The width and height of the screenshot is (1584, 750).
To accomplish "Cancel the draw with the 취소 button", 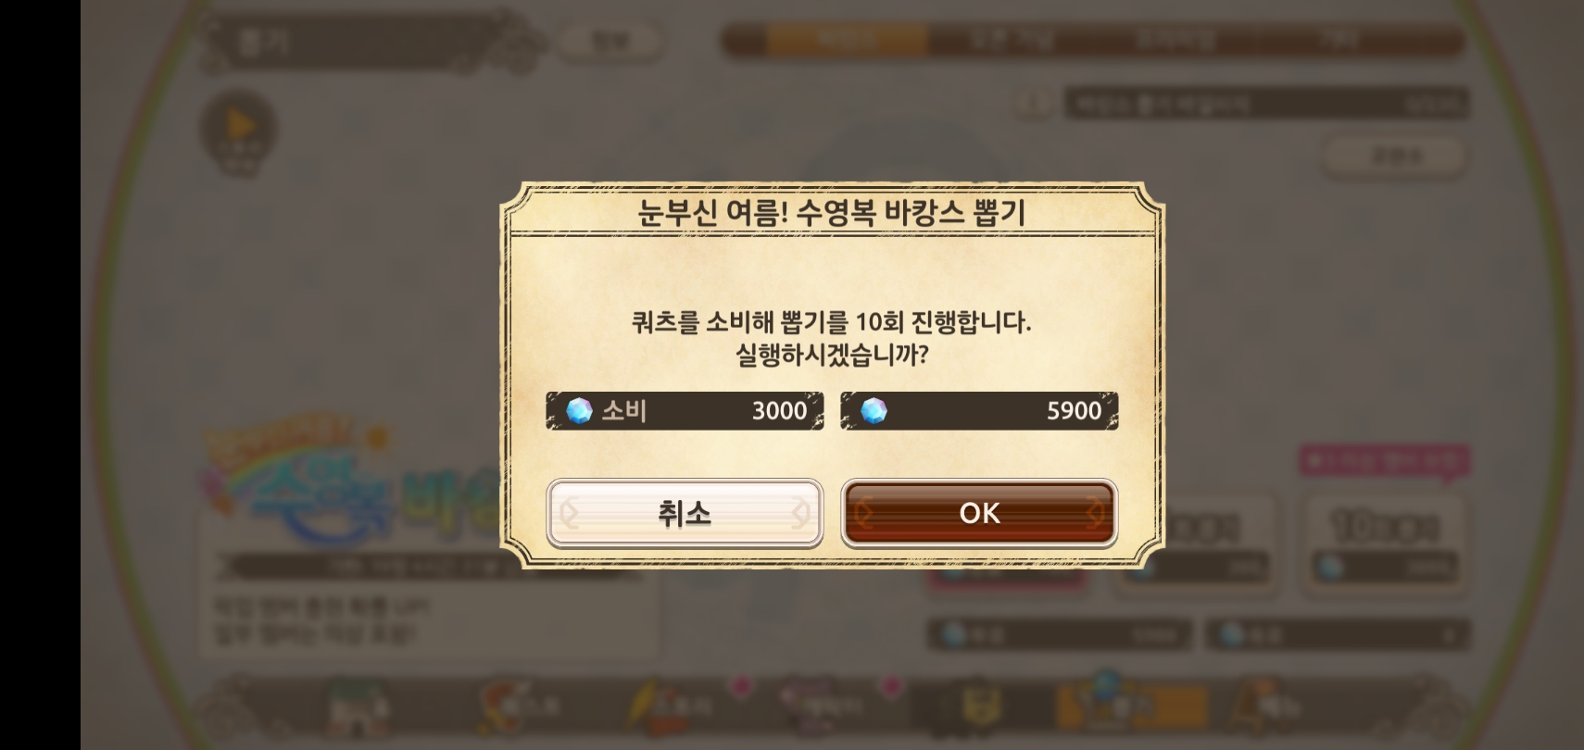I will tap(685, 513).
